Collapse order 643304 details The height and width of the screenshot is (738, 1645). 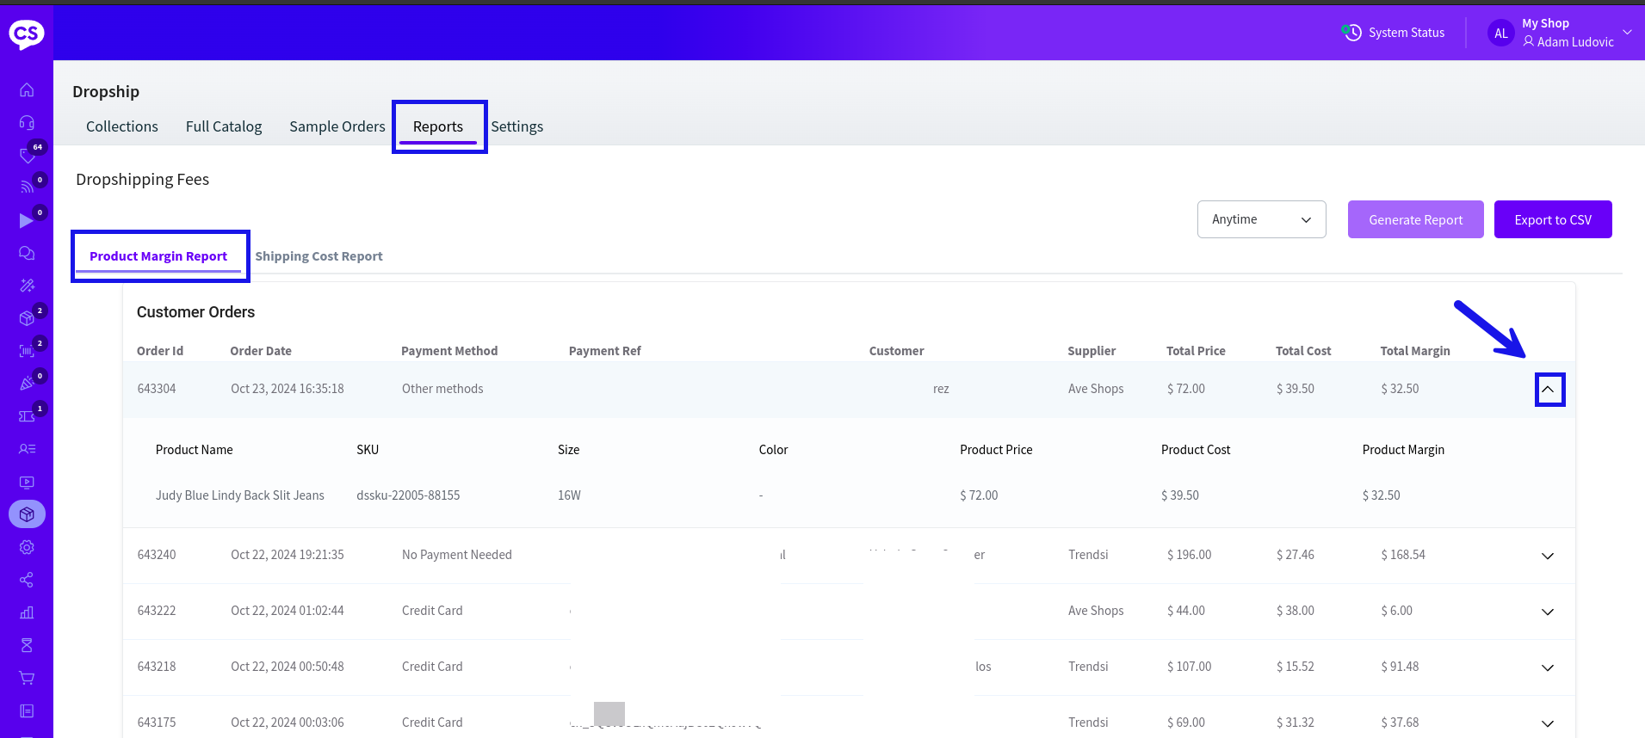click(1548, 390)
